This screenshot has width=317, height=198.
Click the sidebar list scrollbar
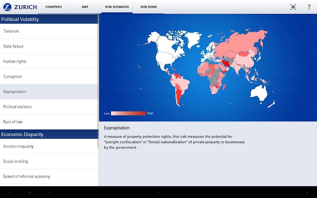(x=98, y=81)
